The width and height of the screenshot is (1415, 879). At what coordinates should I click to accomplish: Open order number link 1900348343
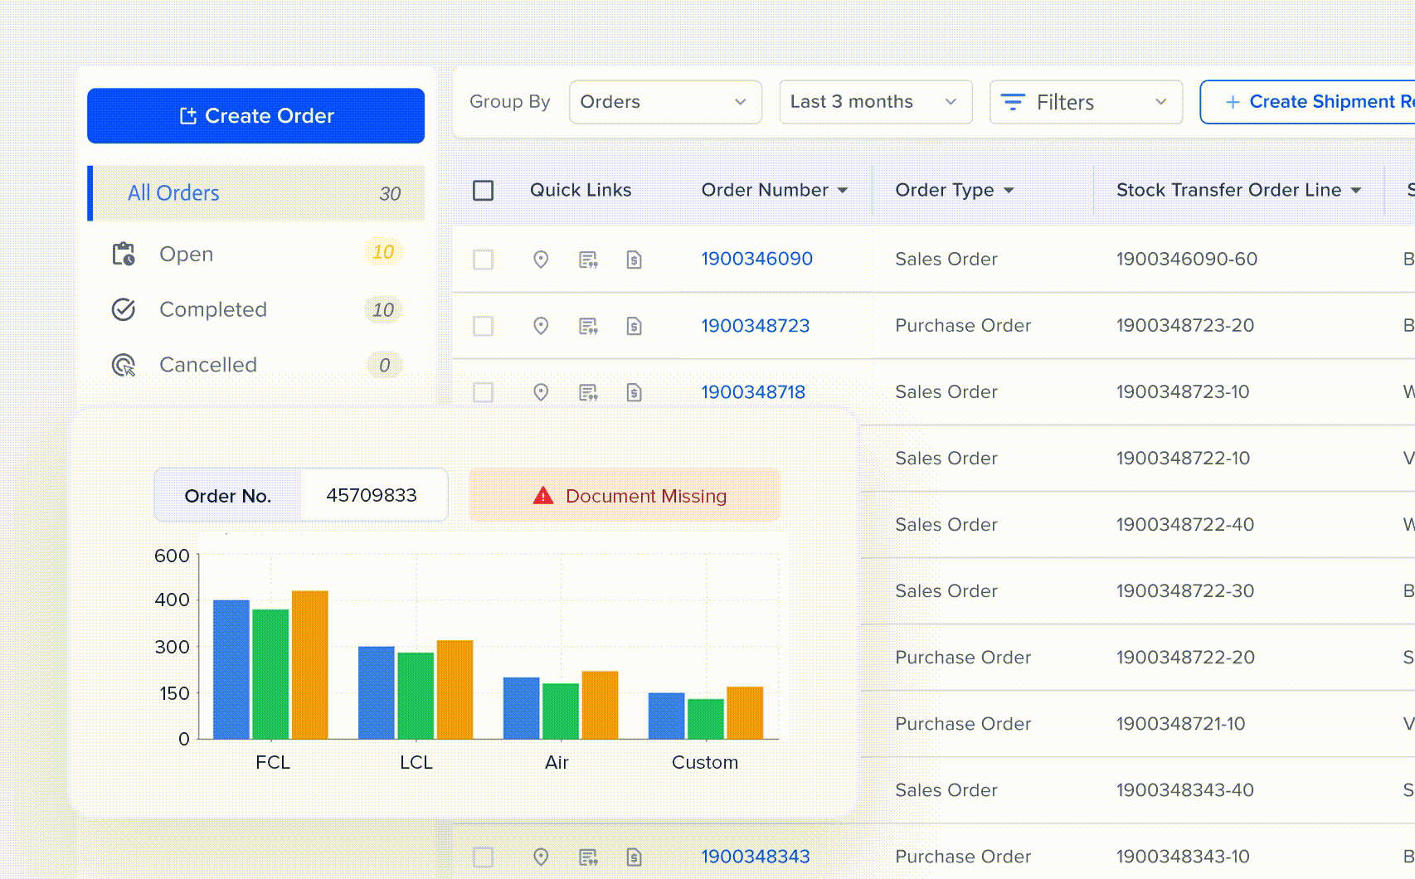click(x=756, y=857)
